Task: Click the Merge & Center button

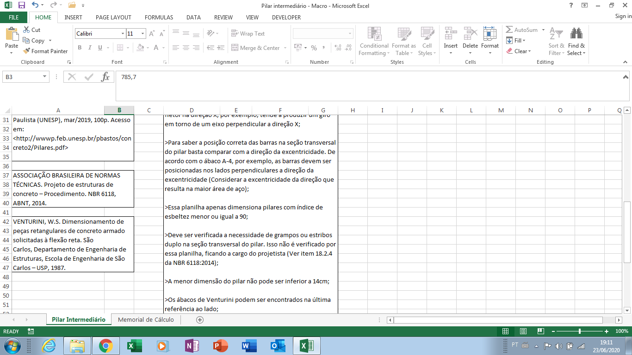Action: [256, 48]
